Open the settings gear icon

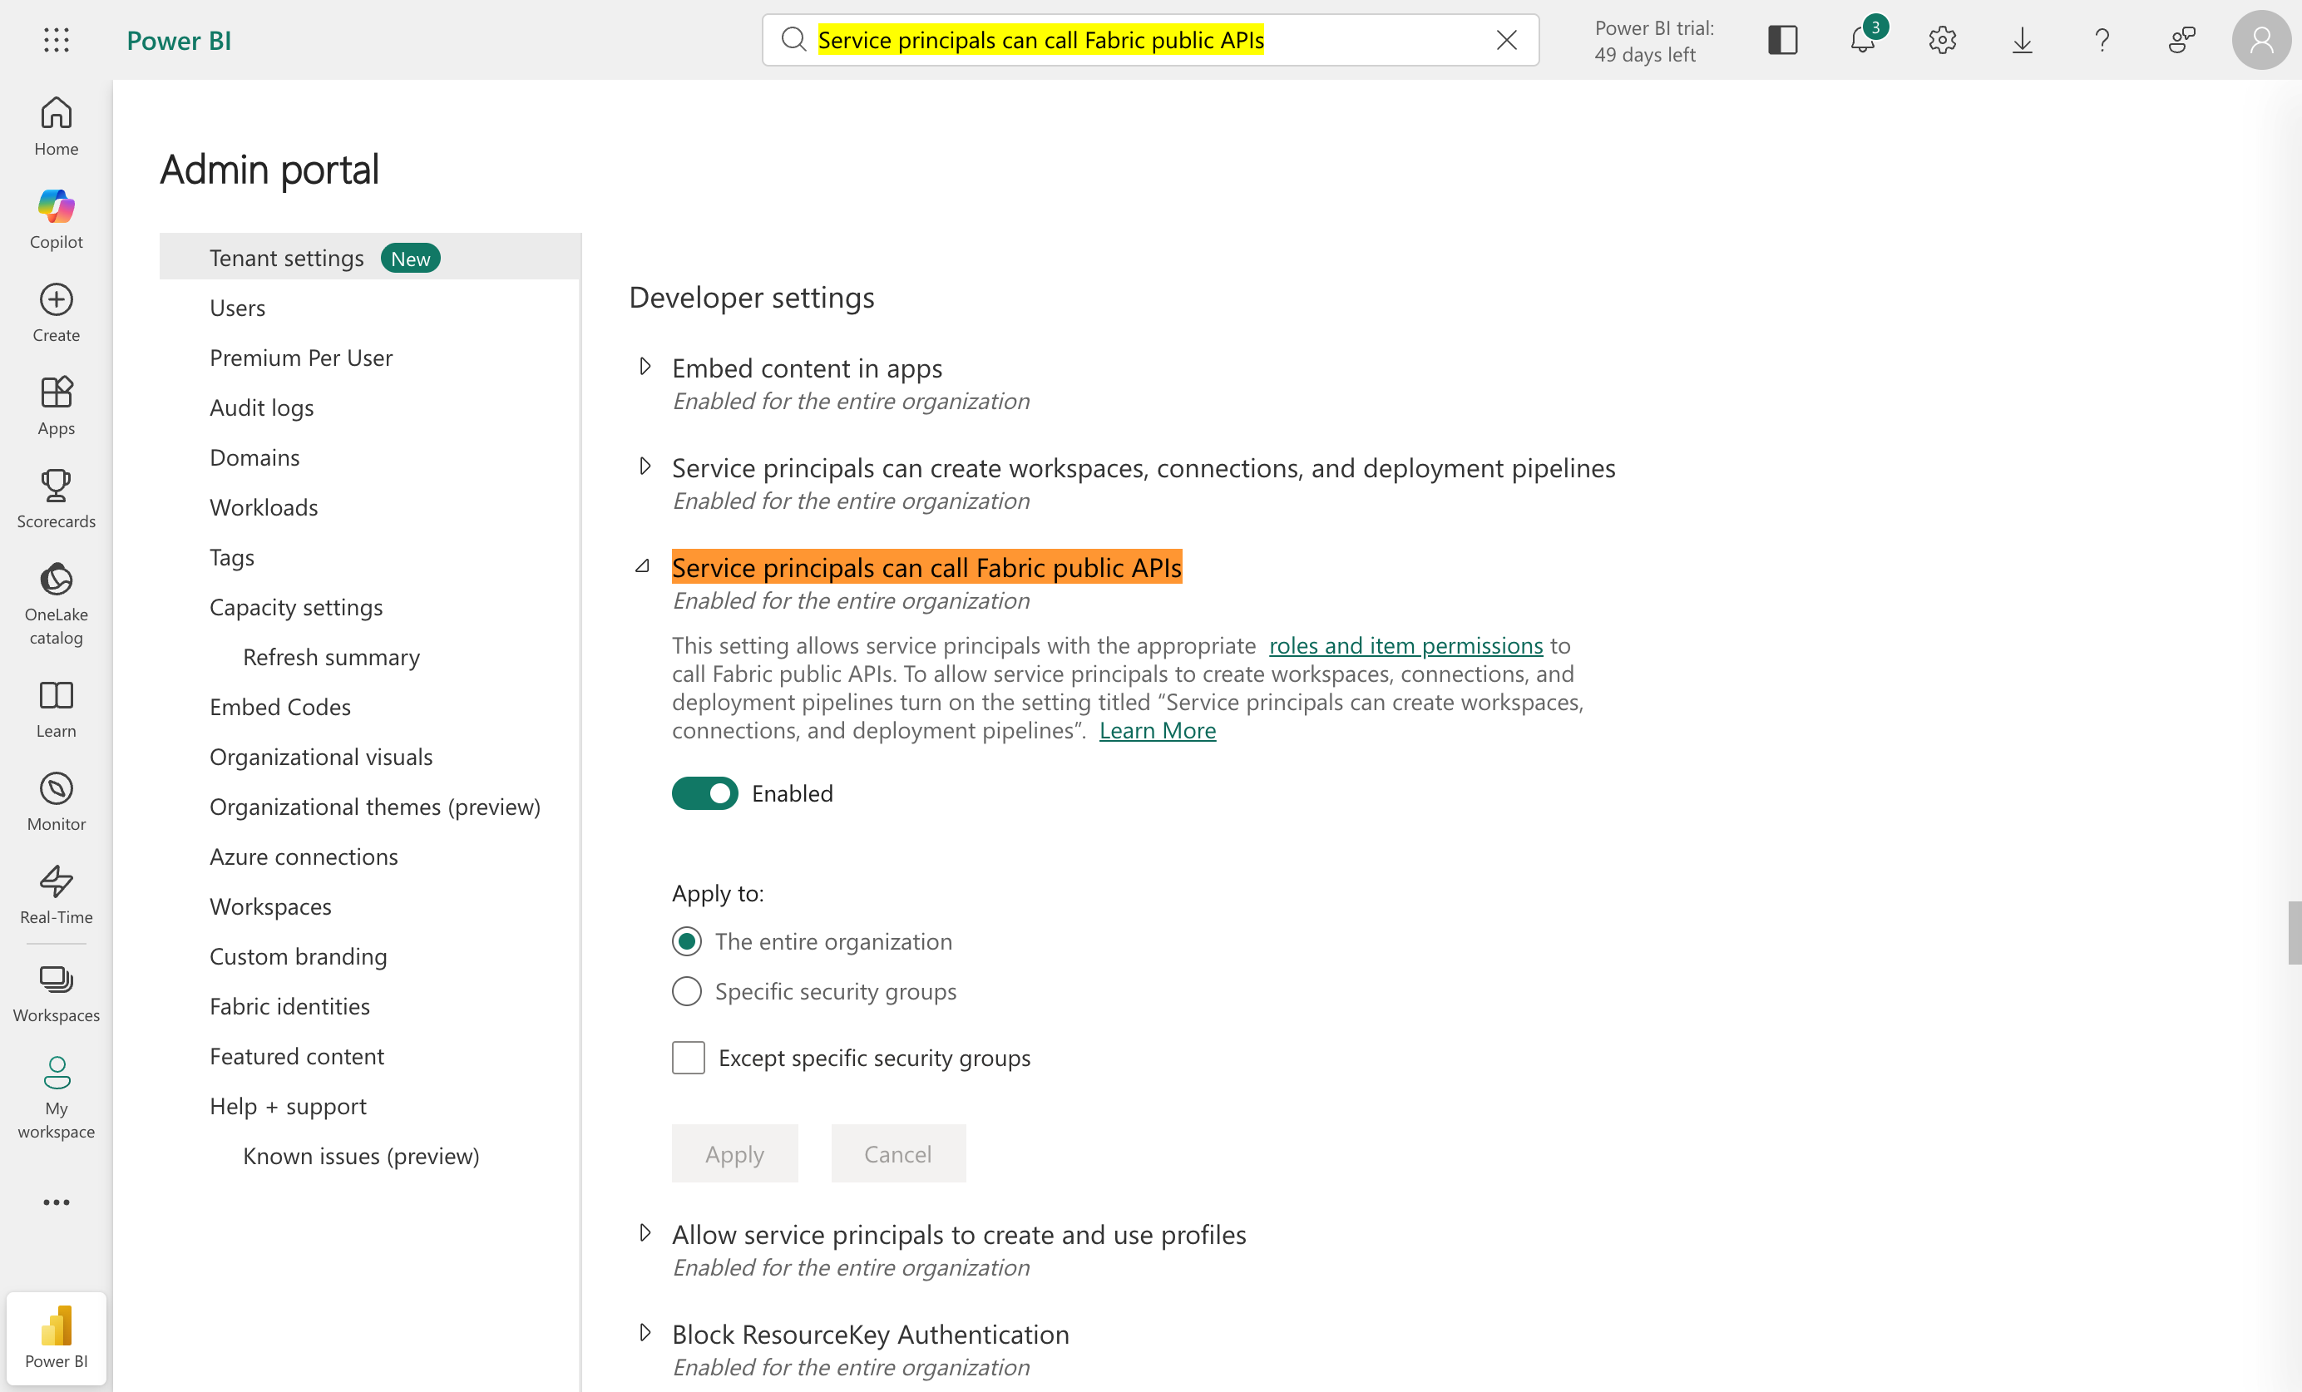click(1943, 40)
